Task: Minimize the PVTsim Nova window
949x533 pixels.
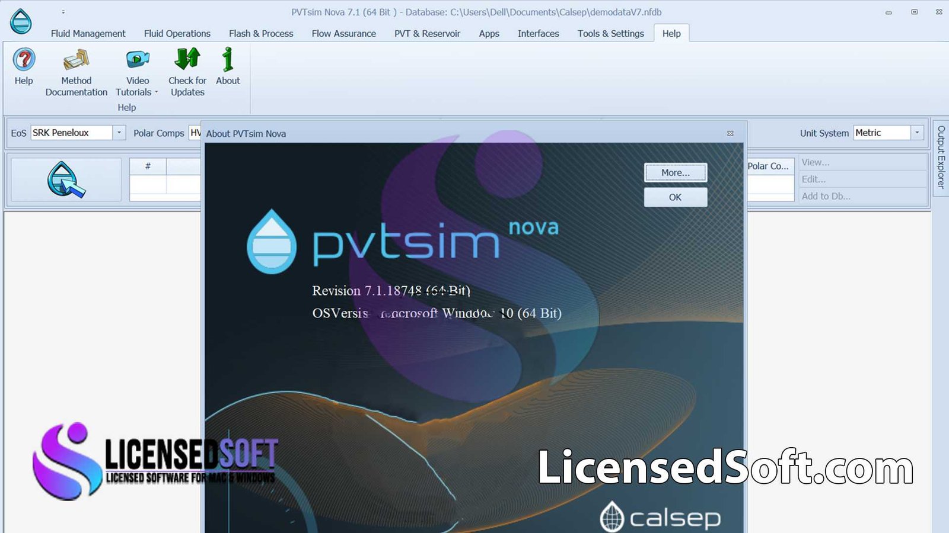Action: coord(889,12)
